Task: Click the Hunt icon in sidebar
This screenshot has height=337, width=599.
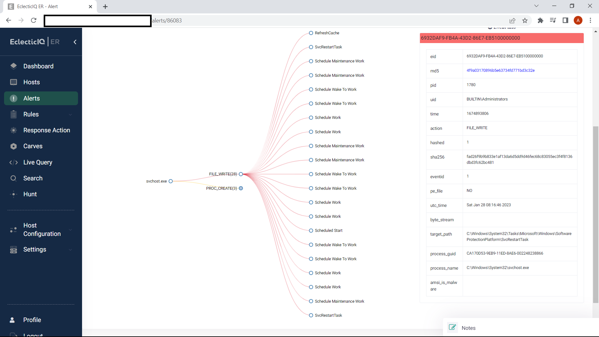Action: (x=13, y=194)
